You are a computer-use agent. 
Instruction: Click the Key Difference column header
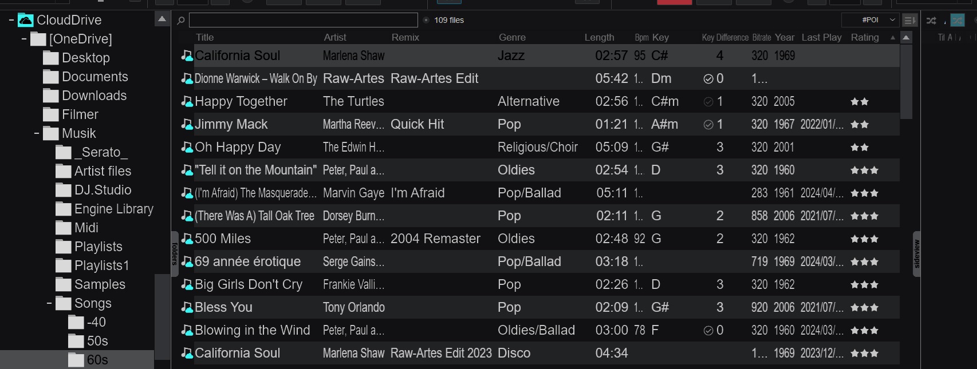tap(725, 37)
